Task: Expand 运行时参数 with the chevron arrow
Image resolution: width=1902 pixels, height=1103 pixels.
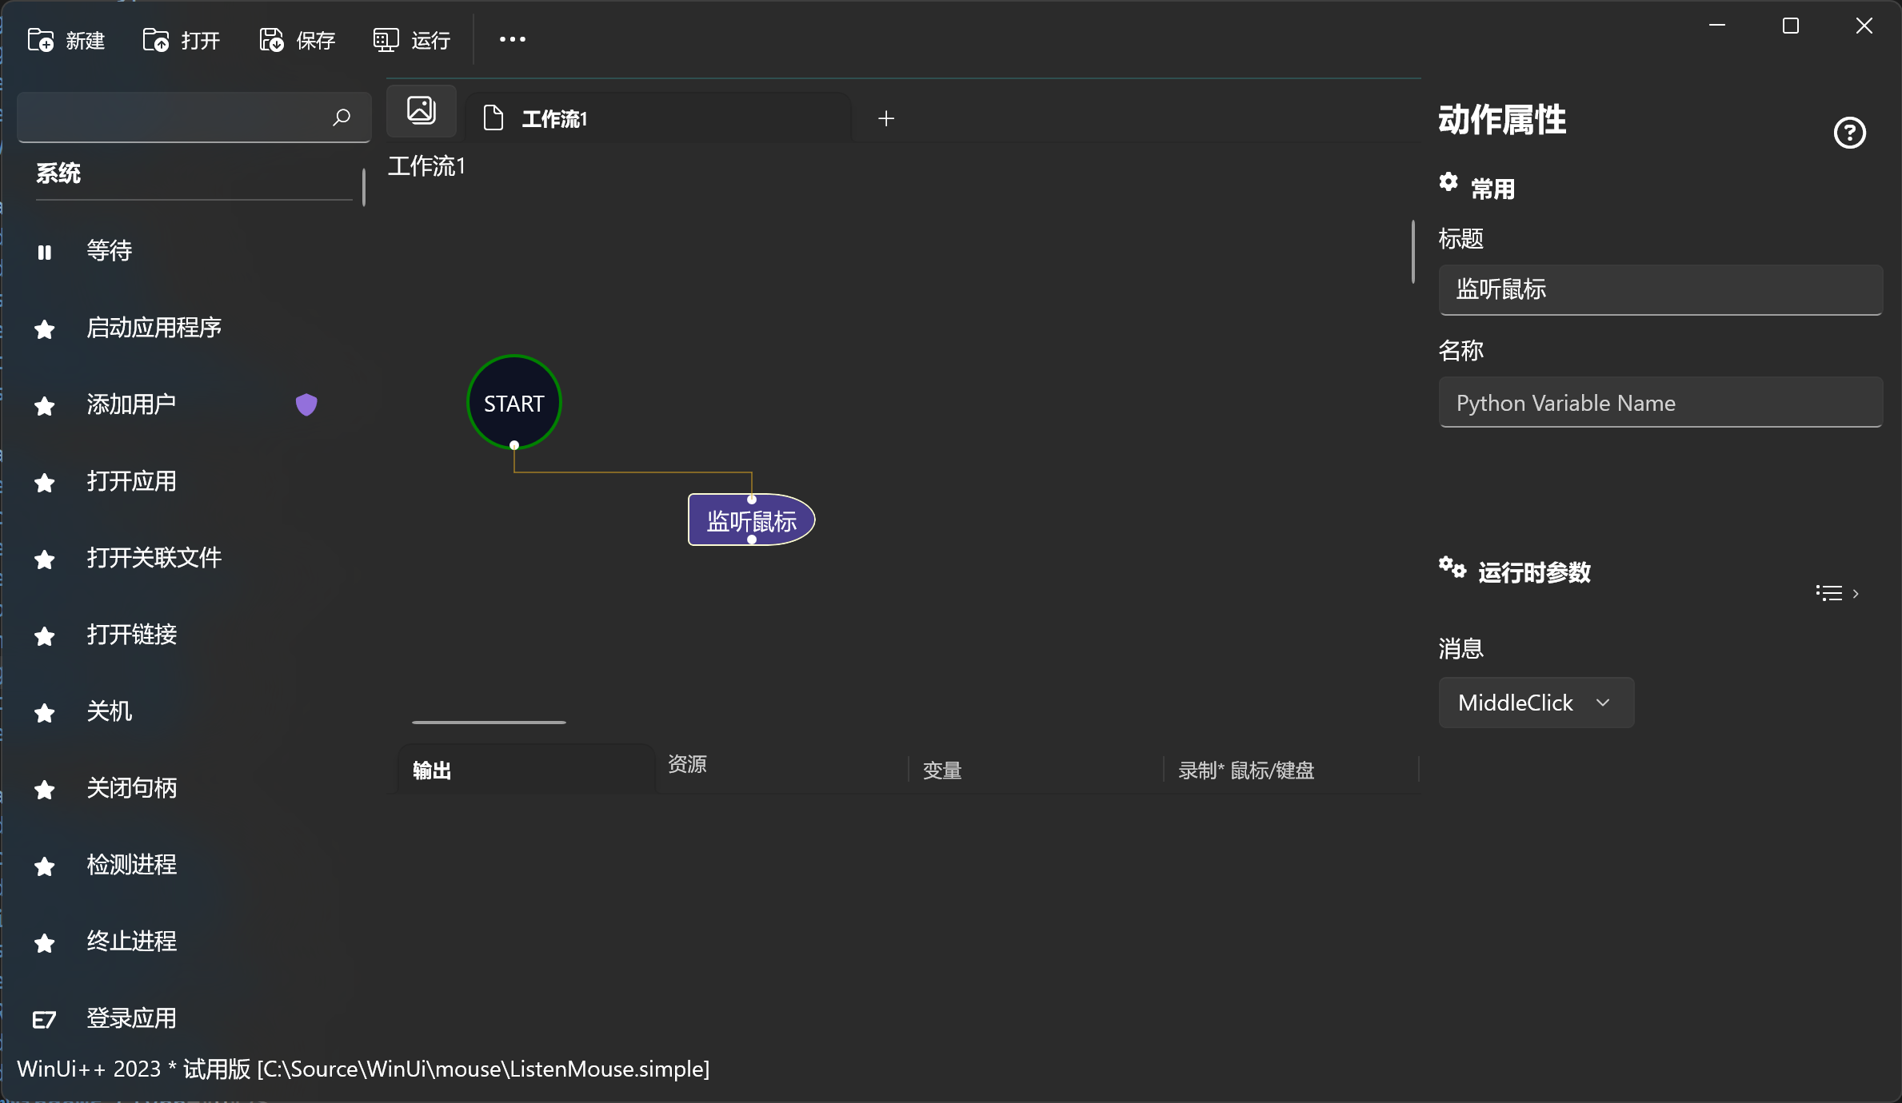Action: (x=1856, y=592)
